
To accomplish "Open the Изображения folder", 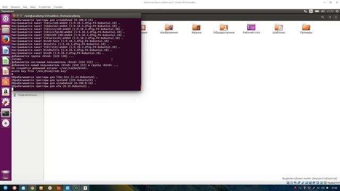I will pyautogui.click(x=169, y=29).
